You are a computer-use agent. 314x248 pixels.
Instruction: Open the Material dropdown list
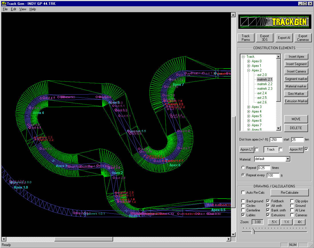(288, 159)
